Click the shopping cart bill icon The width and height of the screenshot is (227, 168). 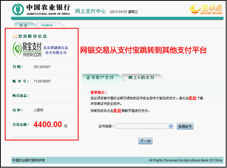[x=15, y=36]
